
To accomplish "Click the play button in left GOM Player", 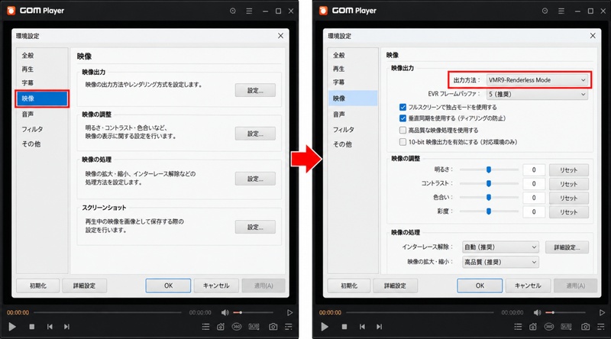I will click(12, 327).
